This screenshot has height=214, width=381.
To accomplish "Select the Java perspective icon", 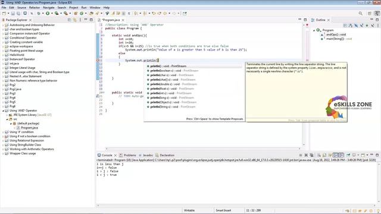I will click(x=377, y=14).
